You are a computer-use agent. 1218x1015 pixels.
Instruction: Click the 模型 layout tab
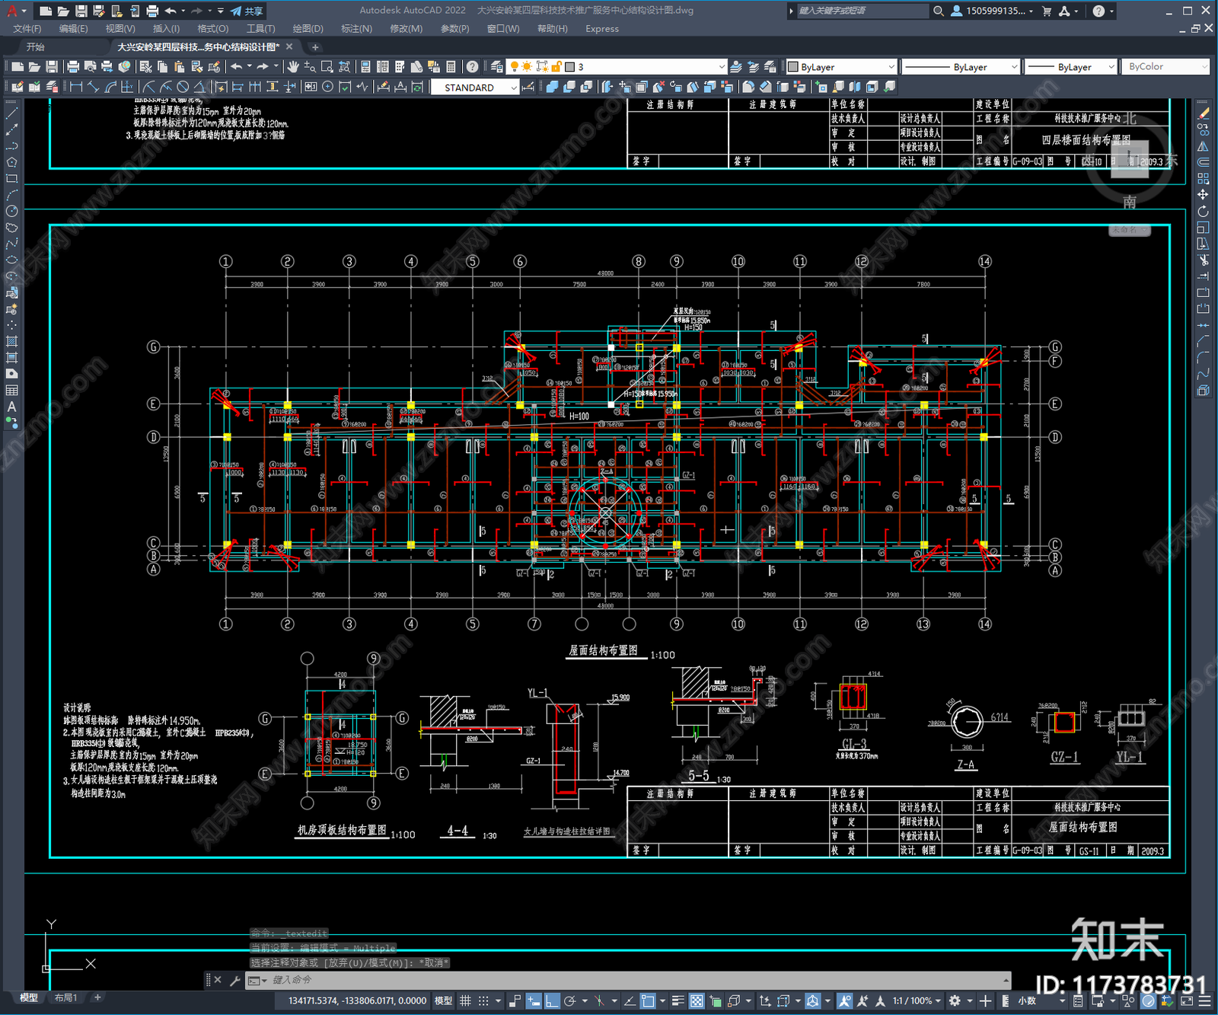(x=29, y=997)
